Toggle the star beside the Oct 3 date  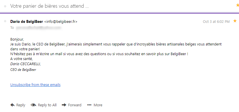pyautogui.click(x=235, y=21)
